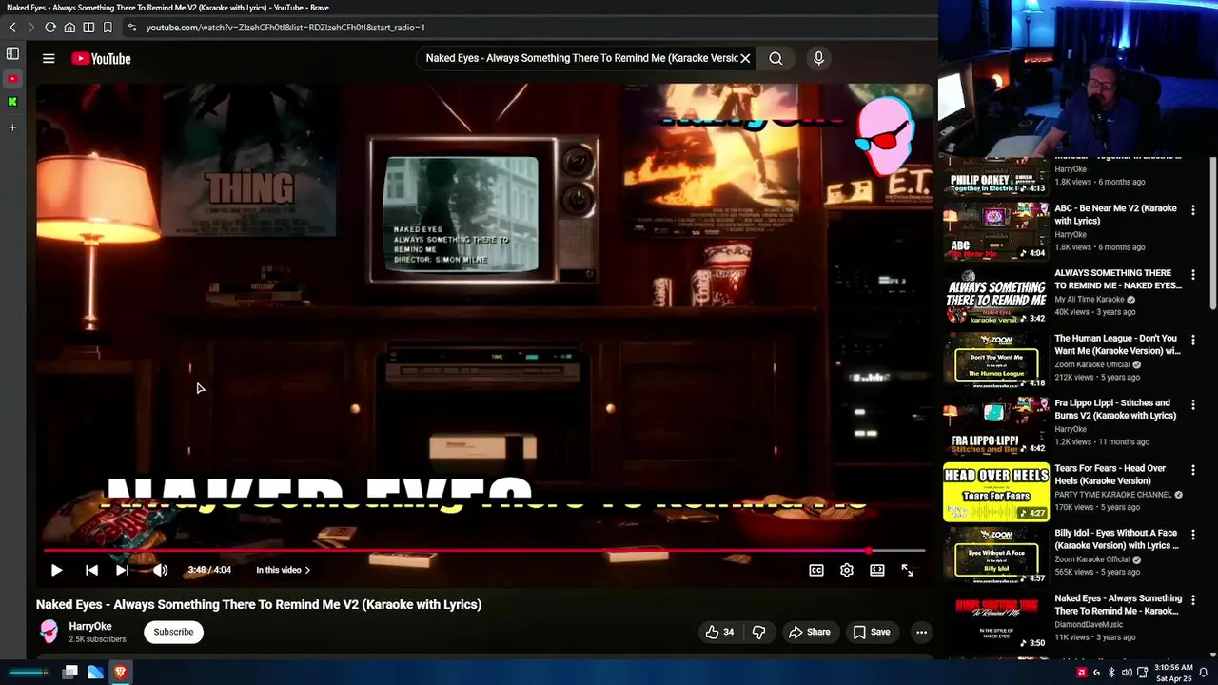Open the red tray app icon
Screen dimensions: 1218x685
pos(1082,673)
